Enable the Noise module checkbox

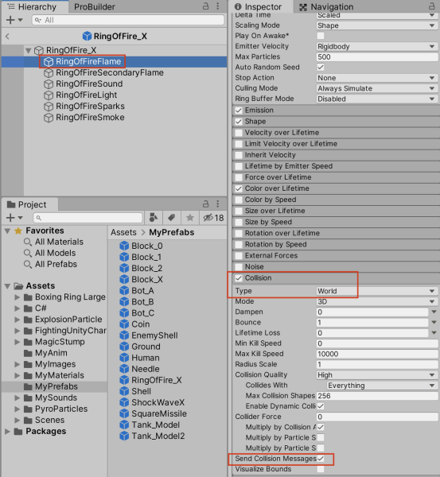(239, 267)
